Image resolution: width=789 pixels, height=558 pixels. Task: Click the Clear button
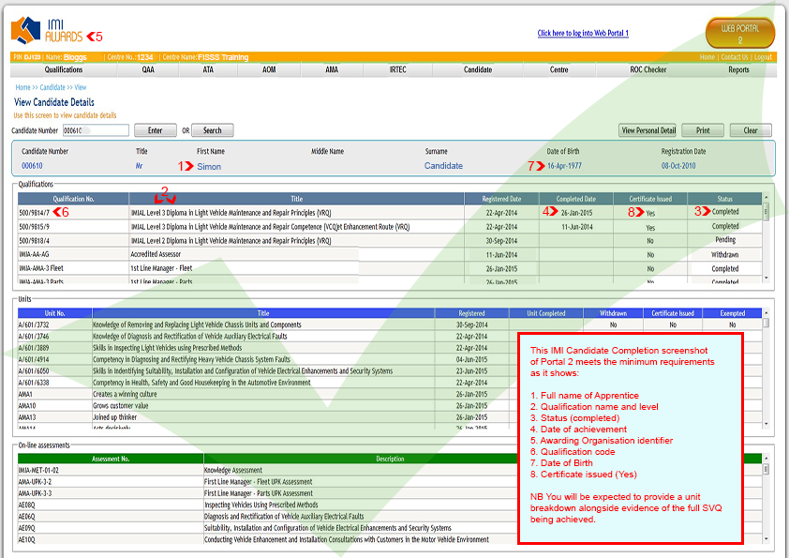pos(751,130)
